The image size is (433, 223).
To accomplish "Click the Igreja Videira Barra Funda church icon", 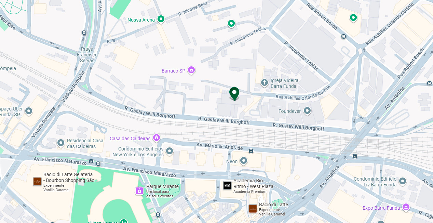I will 264,82.
